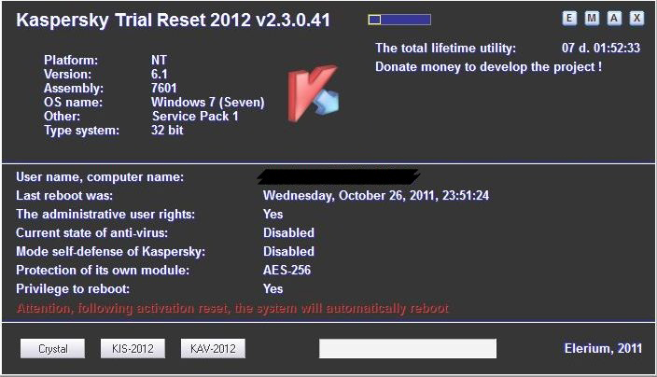The image size is (657, 377).
Task: Click the E button in title area
Action: pyautogui.click(x=569, y=18)
